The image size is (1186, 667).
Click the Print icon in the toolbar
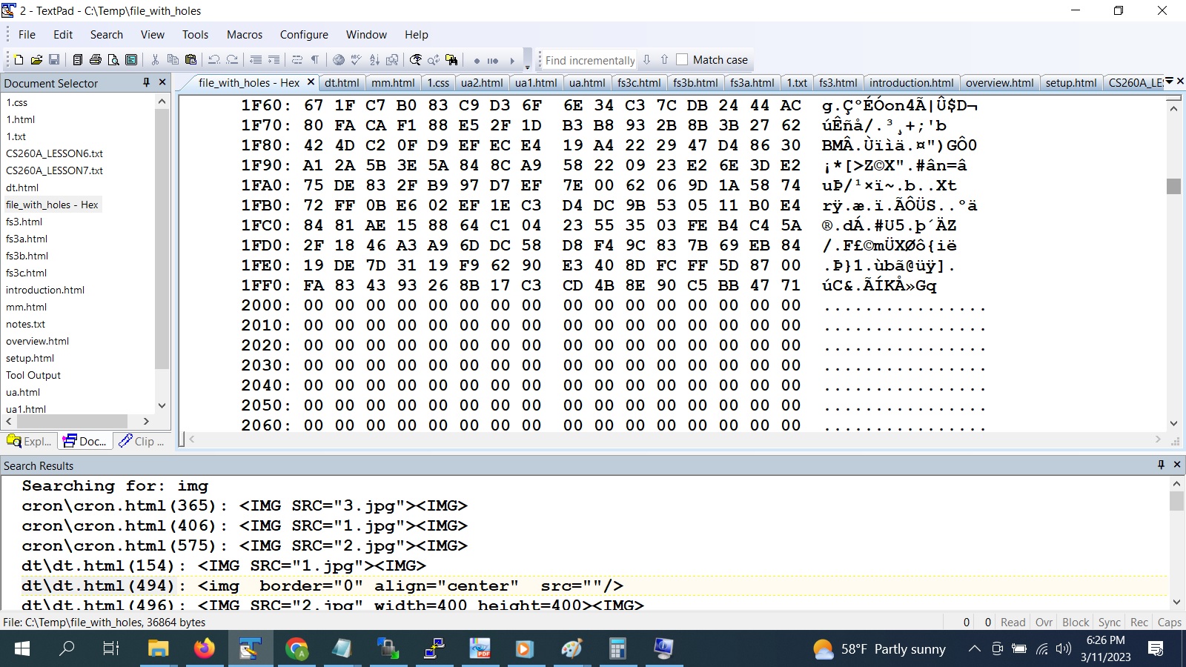coord(96,60)
